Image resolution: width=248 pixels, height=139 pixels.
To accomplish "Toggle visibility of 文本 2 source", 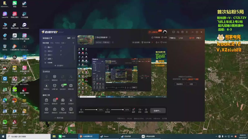I will click(61, 51).
